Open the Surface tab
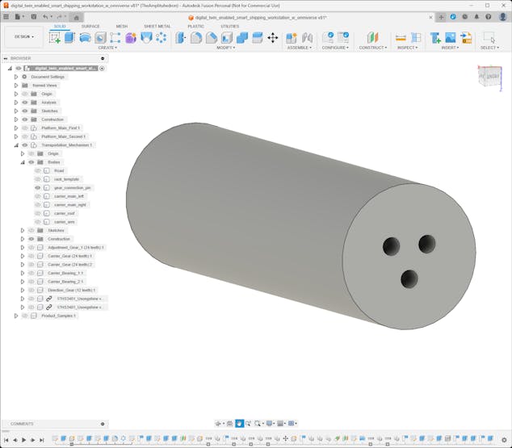 tap(90, 26)
